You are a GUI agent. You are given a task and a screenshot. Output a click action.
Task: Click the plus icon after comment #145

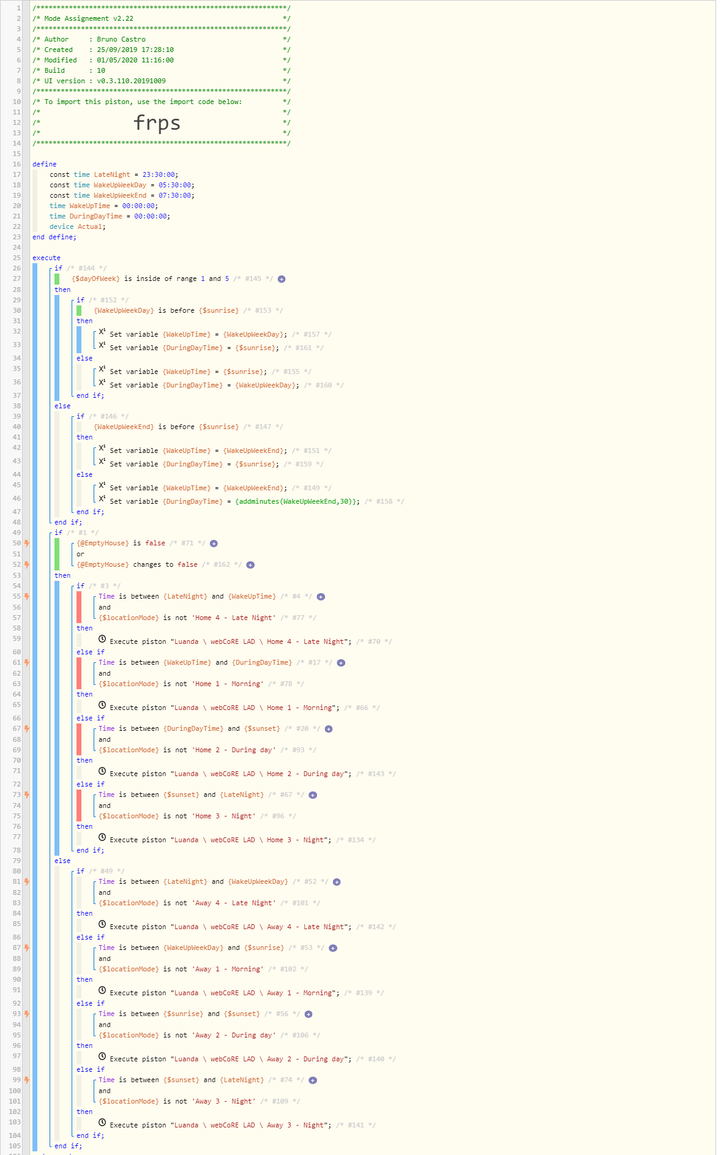(x=282, y=279)
